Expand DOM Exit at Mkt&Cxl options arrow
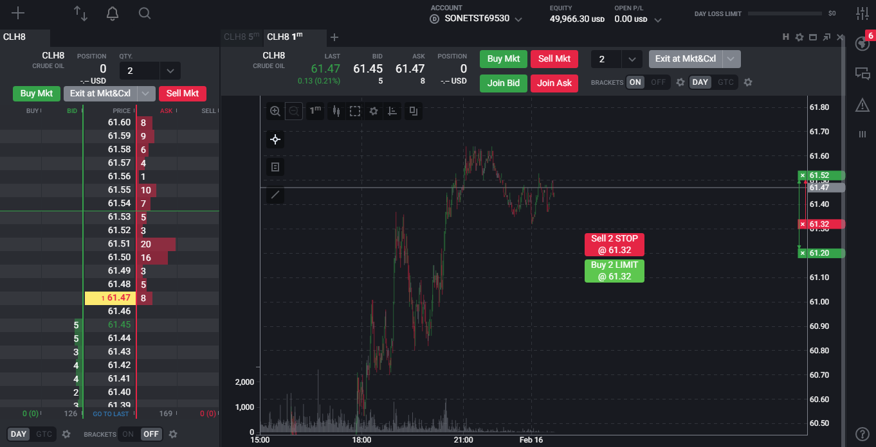The height and width of the screenshot is (447, 876). (x=147, y=94)
